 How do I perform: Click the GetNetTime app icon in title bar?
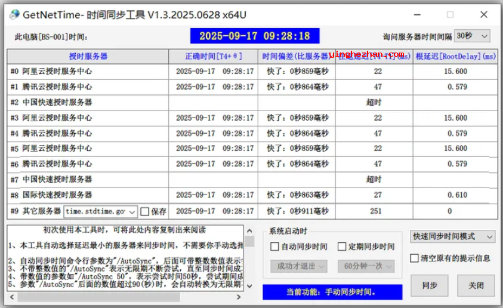tap(14, 14)
